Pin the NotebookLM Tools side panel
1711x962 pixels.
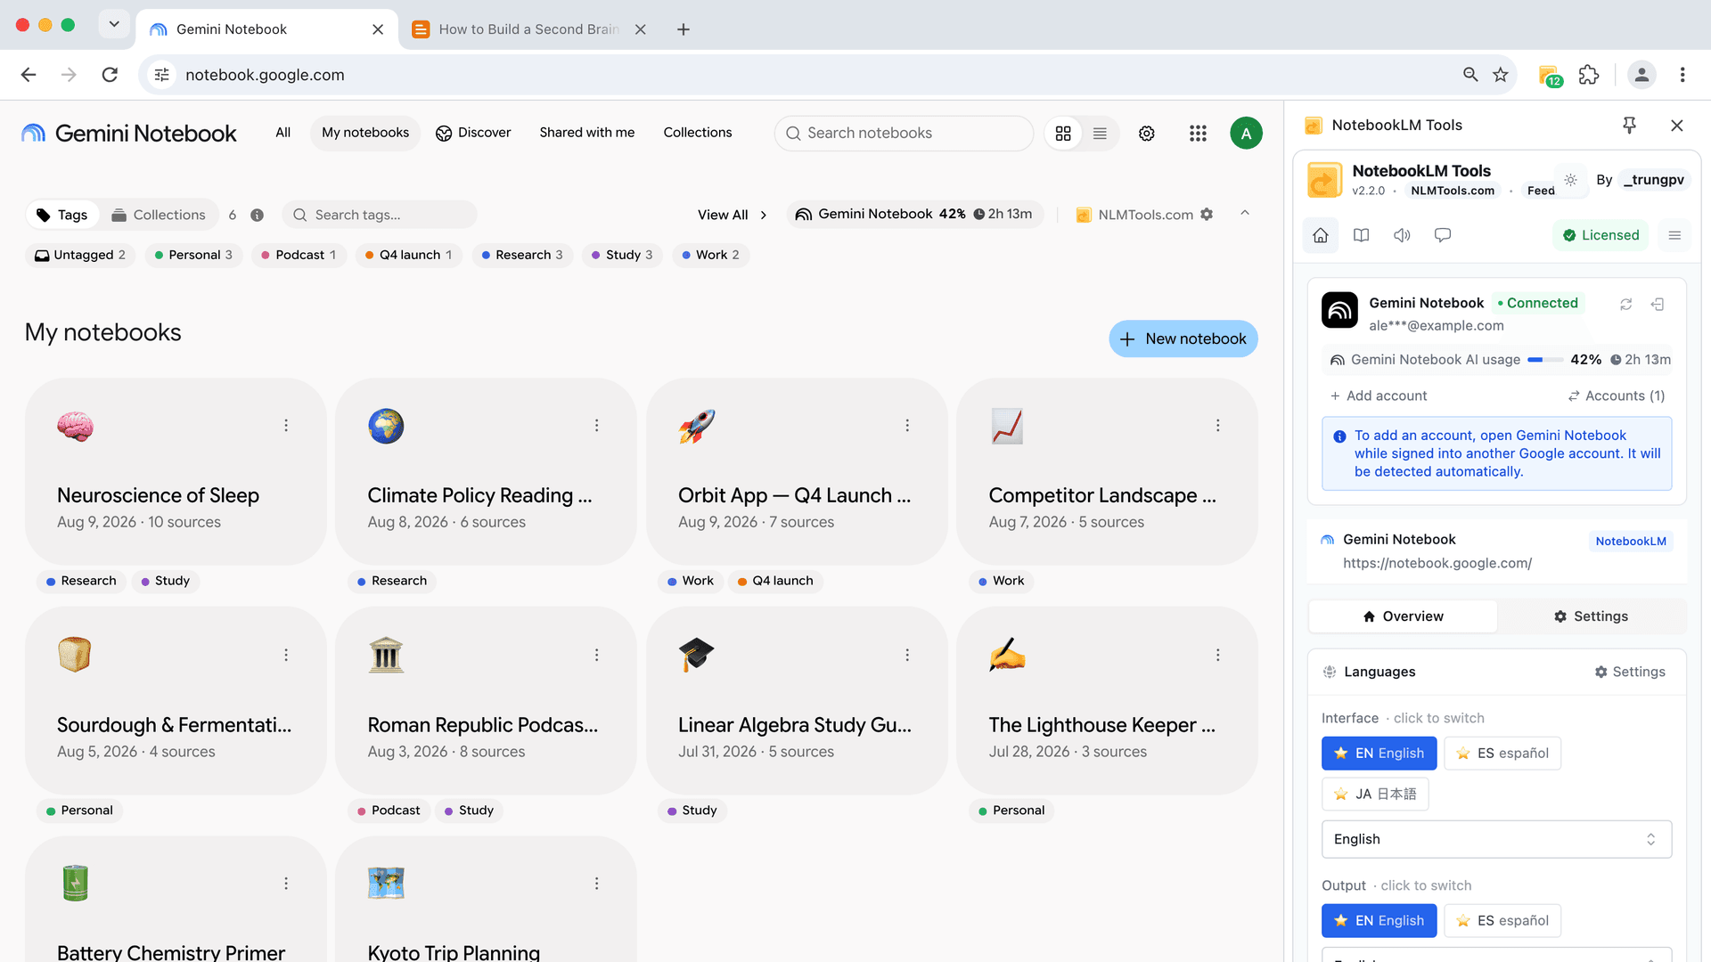click(x=1629, y=126)
